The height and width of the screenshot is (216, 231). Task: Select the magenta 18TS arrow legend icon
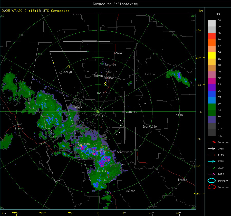(211, 174)
